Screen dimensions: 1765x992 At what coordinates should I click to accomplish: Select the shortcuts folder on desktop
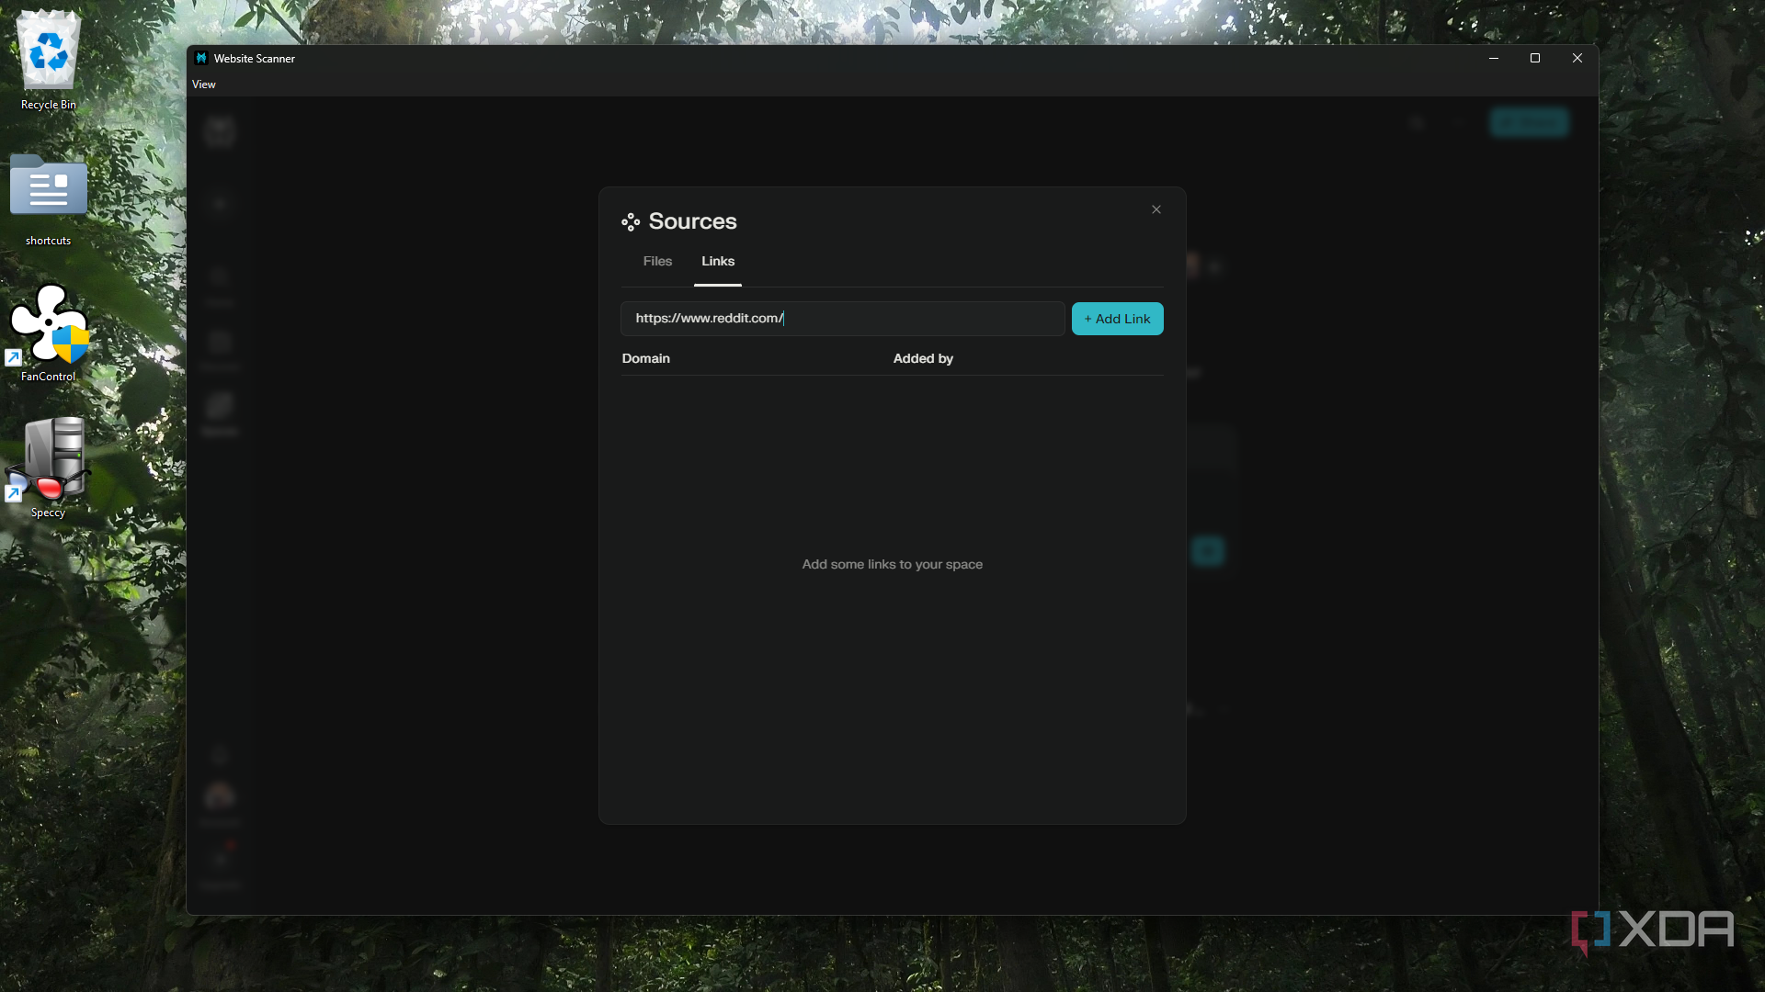pyautogui.click(x=49, y=199)
